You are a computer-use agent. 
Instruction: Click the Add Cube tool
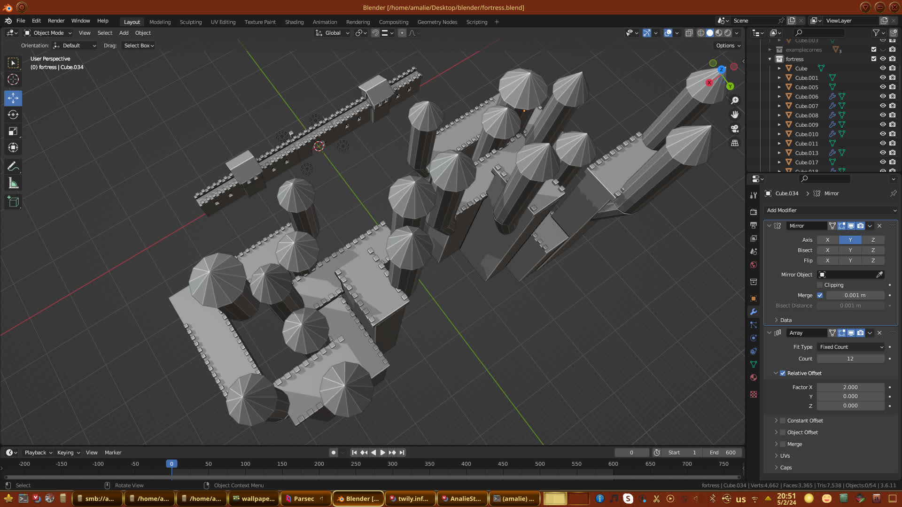coord(13,202)
